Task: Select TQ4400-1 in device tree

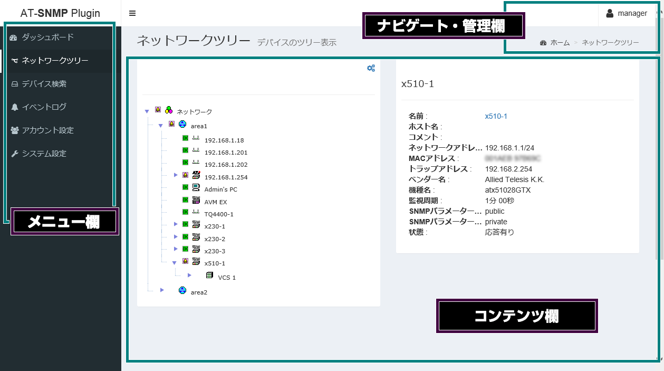Action: [x=219, y=214]
